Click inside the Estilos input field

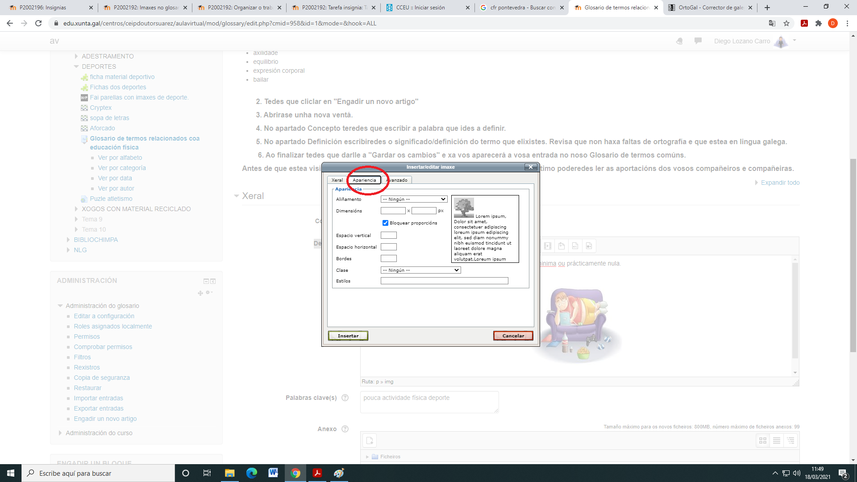click(x=444, y=281)
